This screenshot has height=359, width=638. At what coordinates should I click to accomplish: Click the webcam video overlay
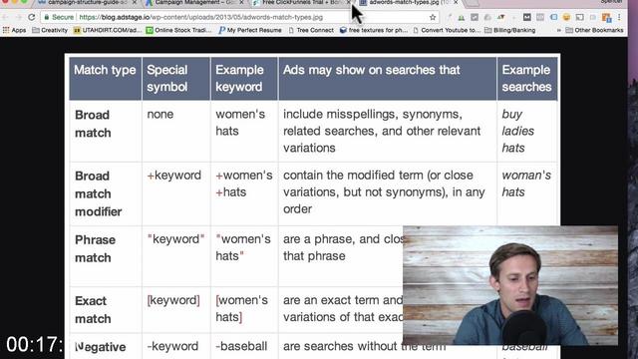pos(510,285)
